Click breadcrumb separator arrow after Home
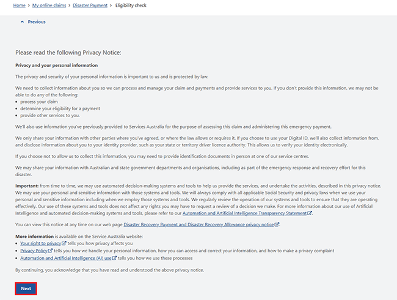397x300 pixels. point(29,5)
